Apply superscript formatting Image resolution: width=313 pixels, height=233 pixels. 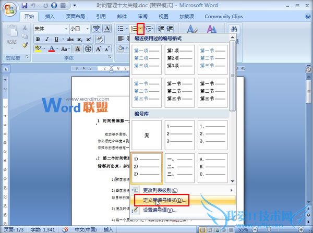[89, 39]
